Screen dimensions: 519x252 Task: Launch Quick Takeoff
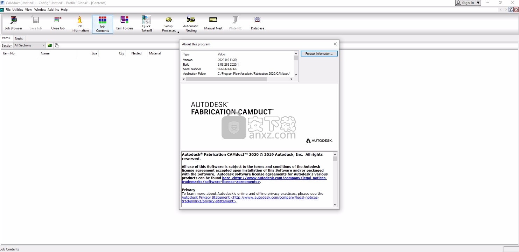(x=147, y=24)
